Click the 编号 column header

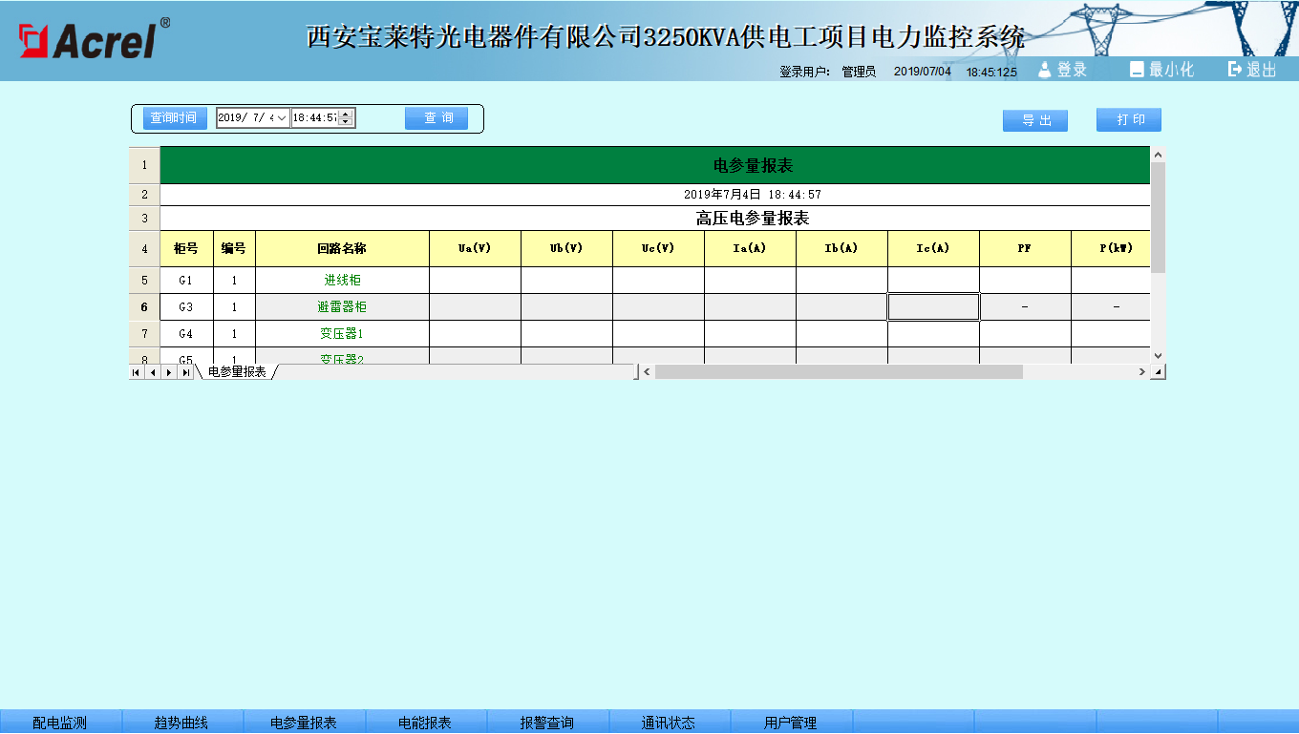pos(234,248)
